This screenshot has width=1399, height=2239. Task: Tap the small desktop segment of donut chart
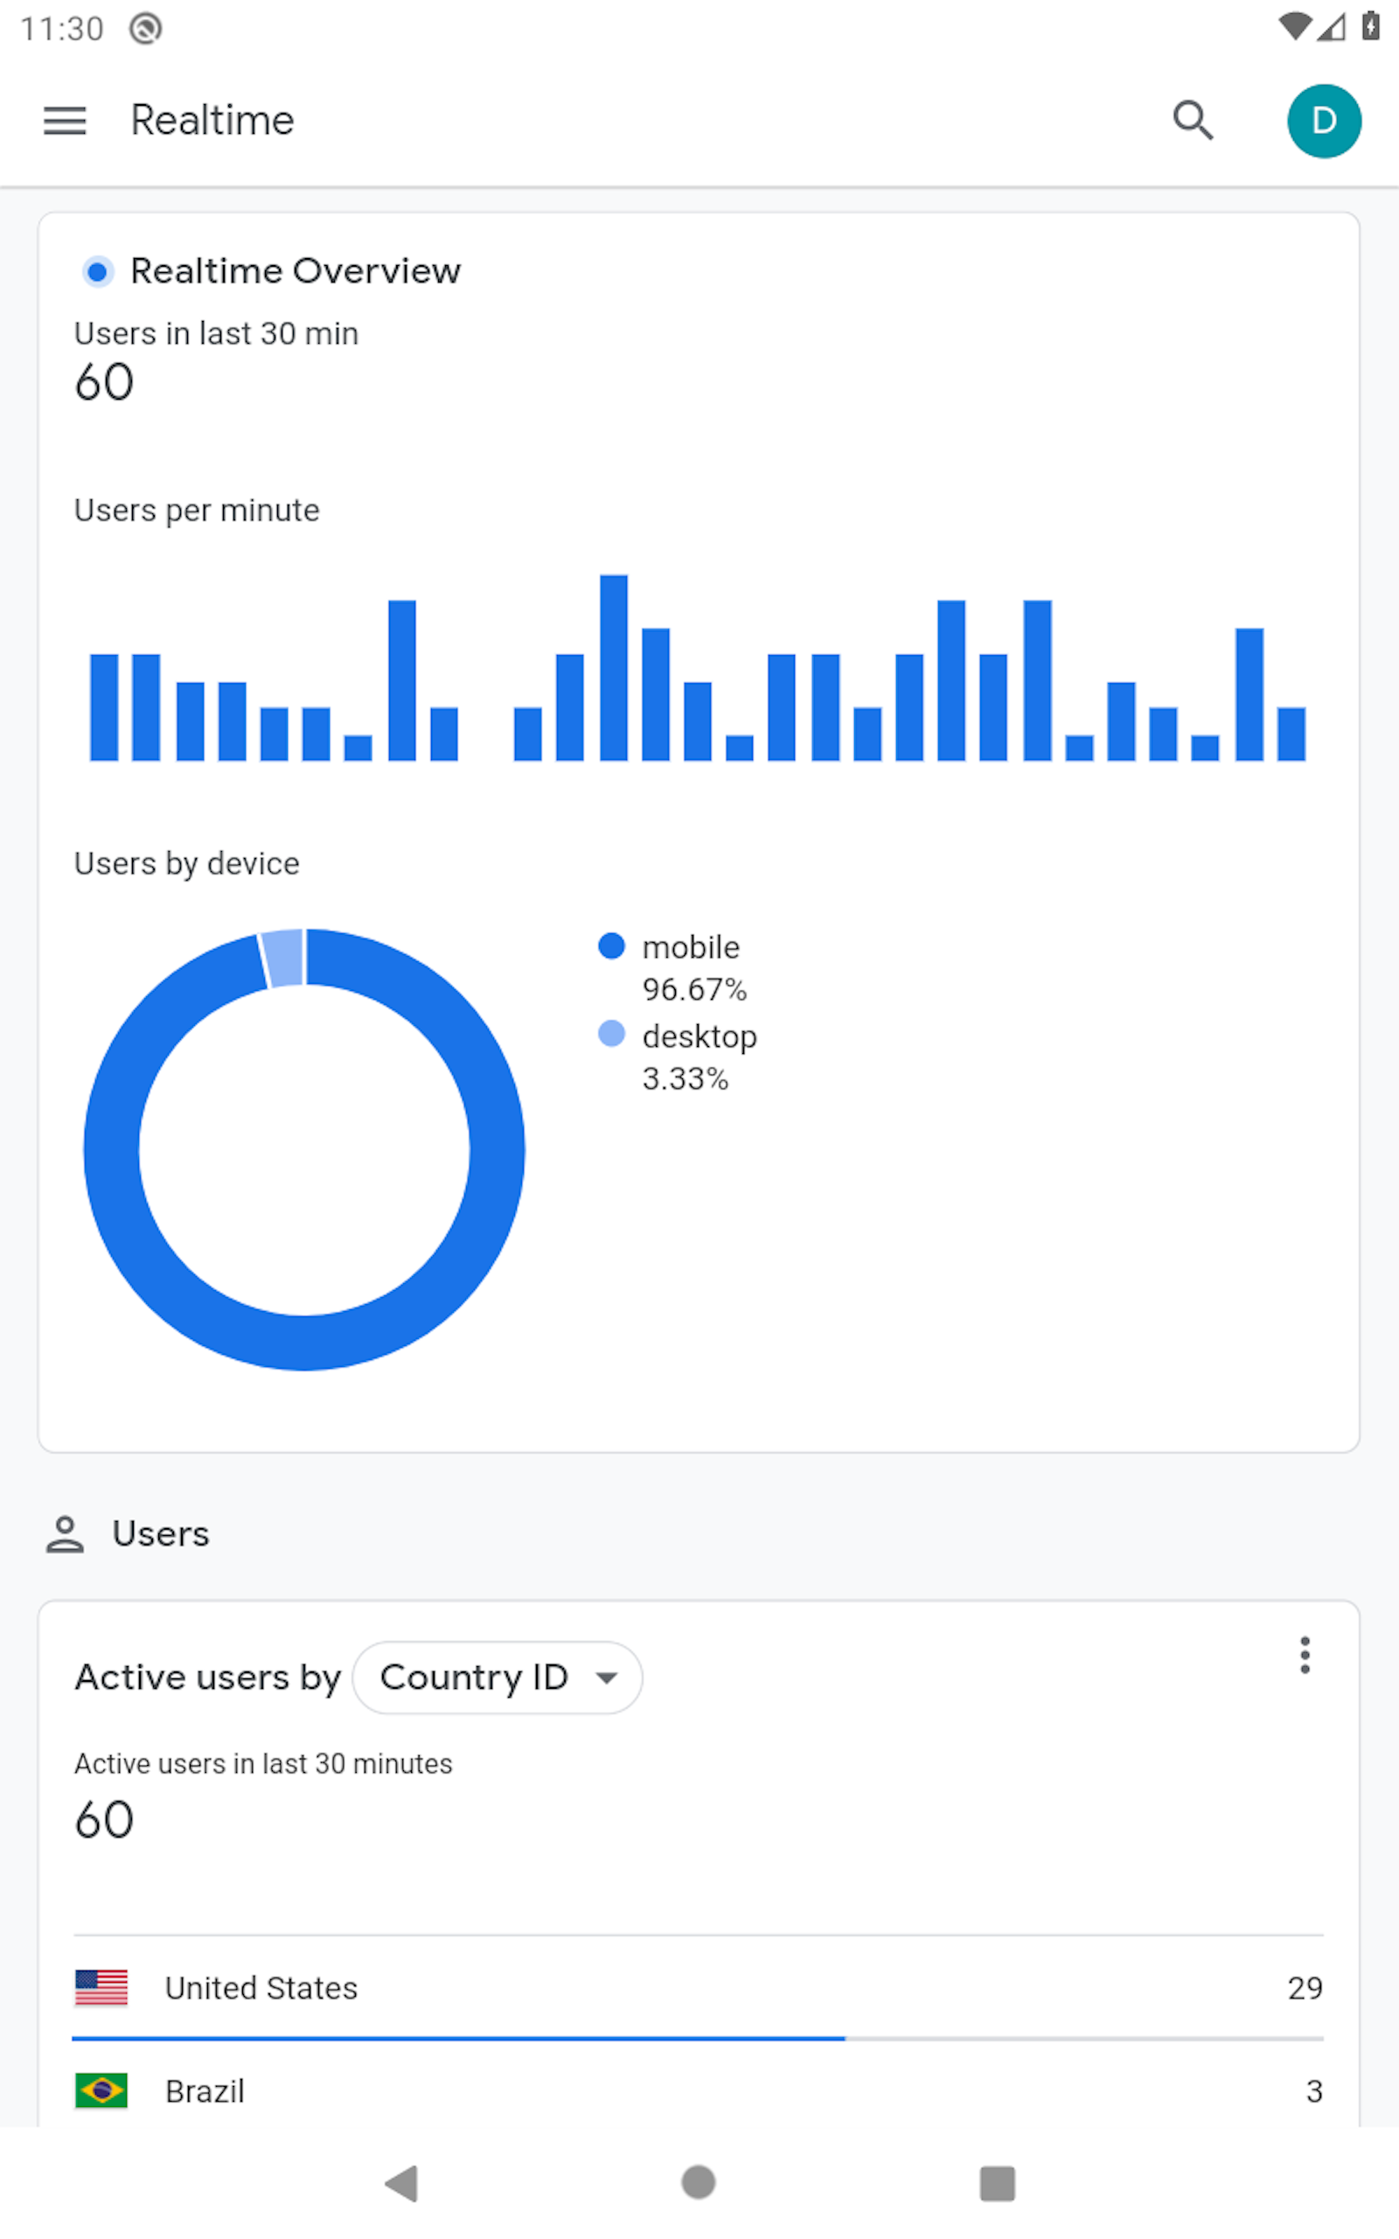point(283,959)
